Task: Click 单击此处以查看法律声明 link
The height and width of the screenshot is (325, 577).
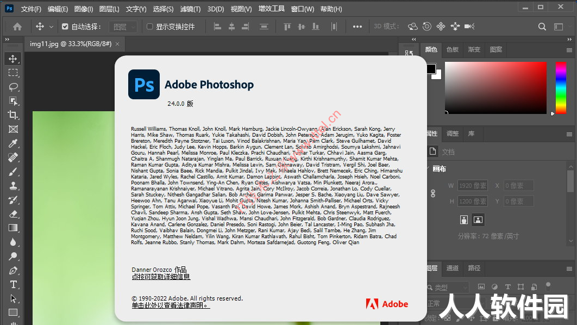Action: click(x=171, y=305)
